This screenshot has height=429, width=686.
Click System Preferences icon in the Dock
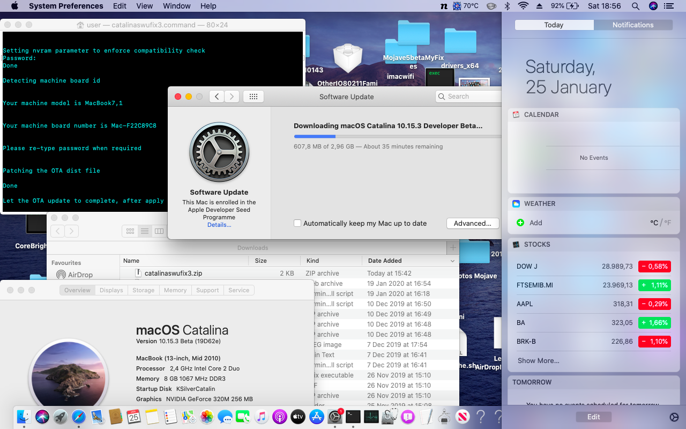[x=335, y=417]
